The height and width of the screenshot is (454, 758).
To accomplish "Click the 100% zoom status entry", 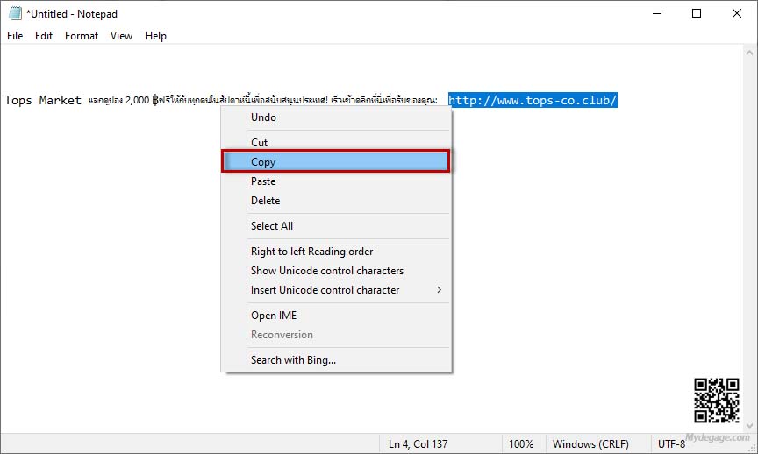I will tap(521, 443).
